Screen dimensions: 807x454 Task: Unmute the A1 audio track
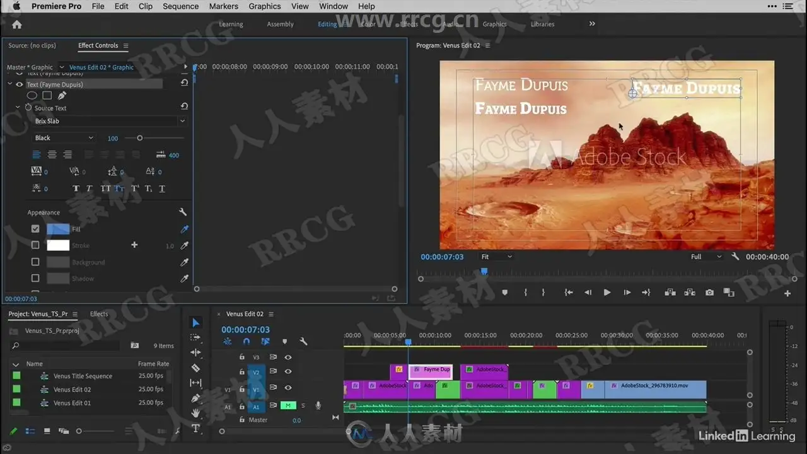click(x=288, y=405)
